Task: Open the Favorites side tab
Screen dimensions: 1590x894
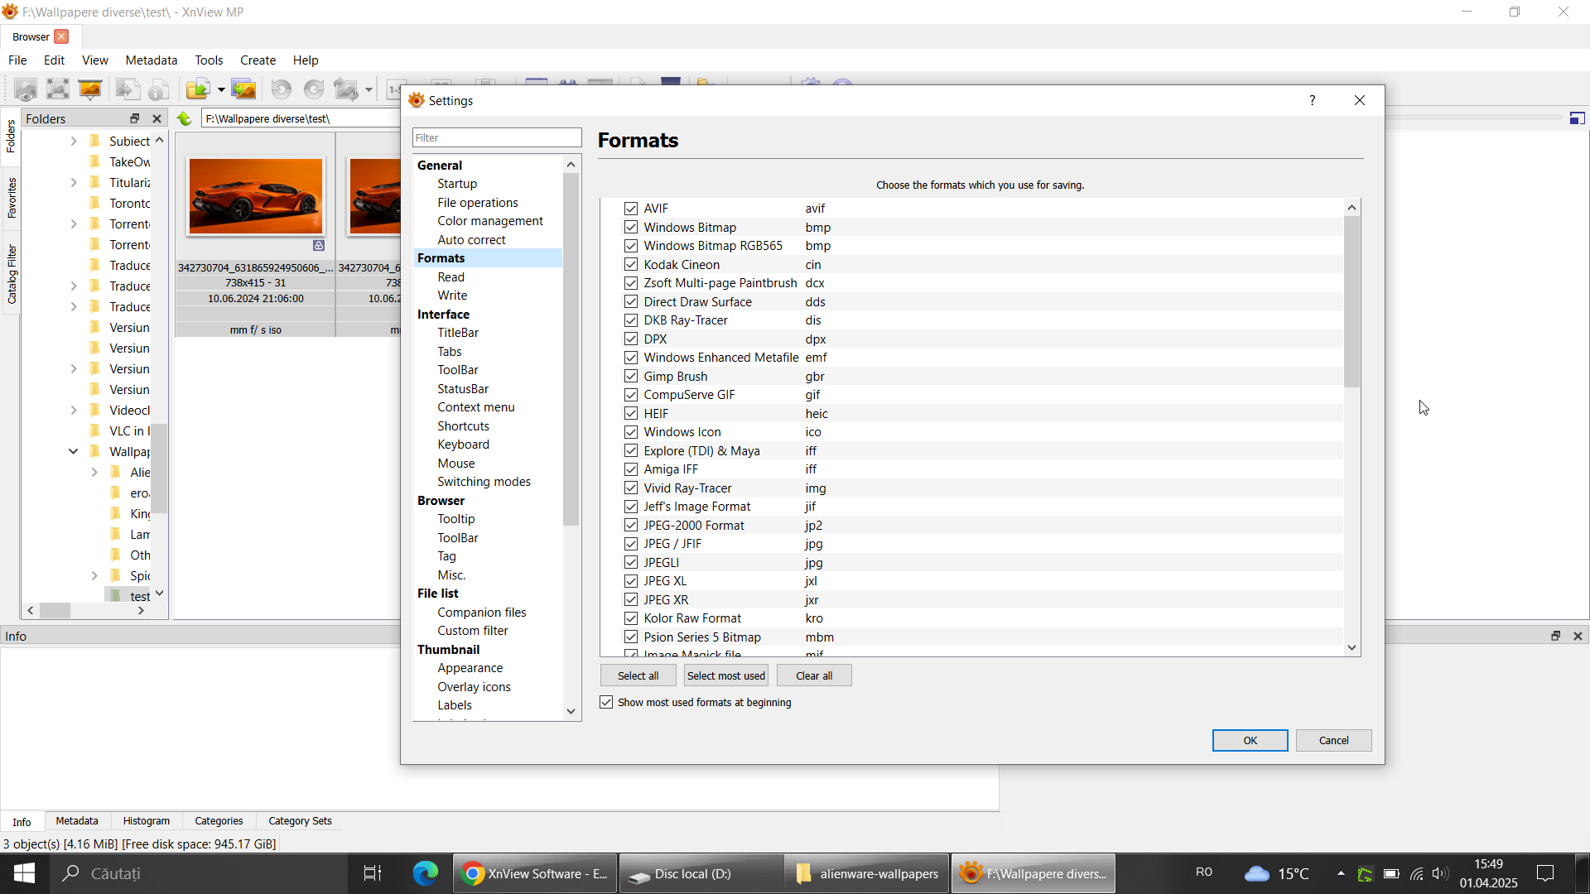Action: [12, 197]
